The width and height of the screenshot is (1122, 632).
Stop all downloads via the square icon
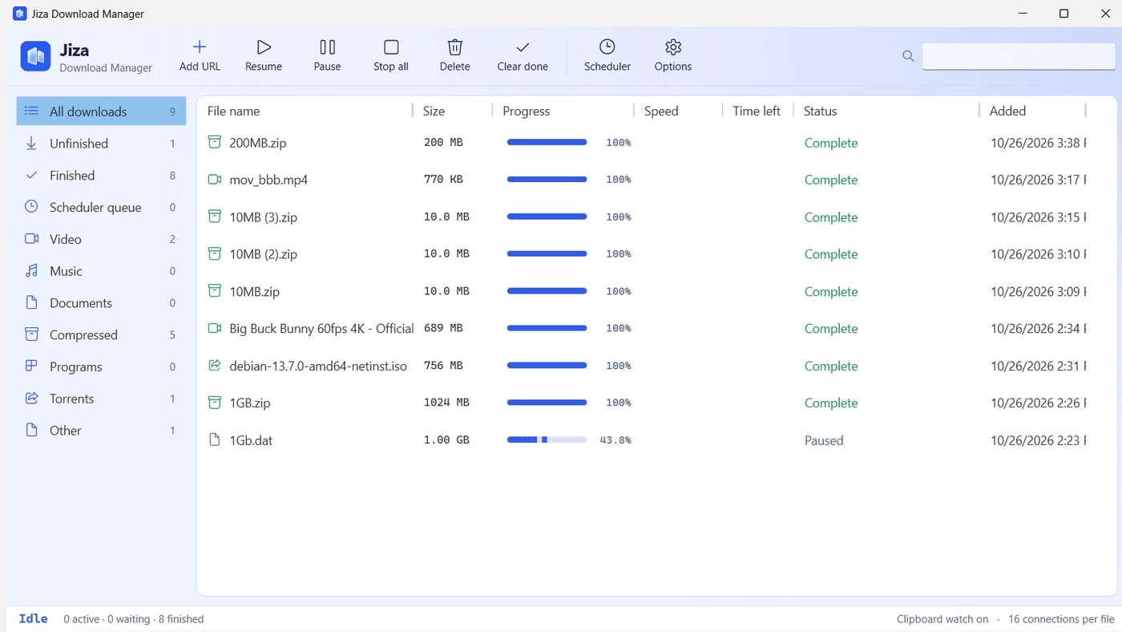(391, 47)
